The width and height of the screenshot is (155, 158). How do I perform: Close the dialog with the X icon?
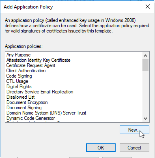click(x=148, y=6)
